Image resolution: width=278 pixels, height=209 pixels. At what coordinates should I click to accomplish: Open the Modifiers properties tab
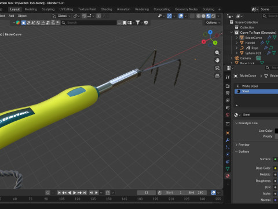228,140
